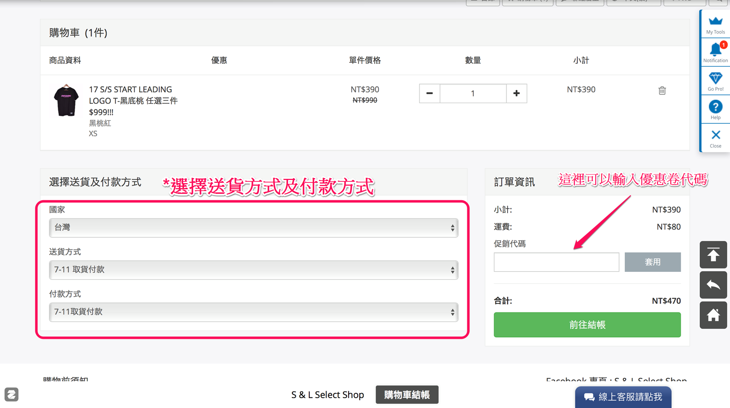Increase quantity with plus button
Screen dimensions: 730x408
pos(516,93)
